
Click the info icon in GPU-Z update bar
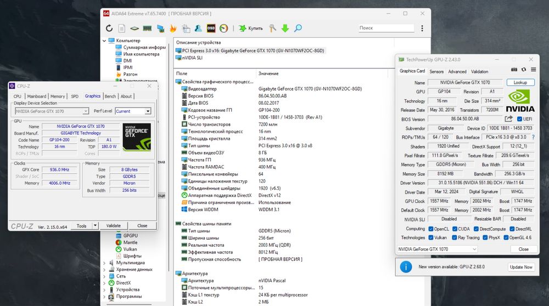(406, 267)
